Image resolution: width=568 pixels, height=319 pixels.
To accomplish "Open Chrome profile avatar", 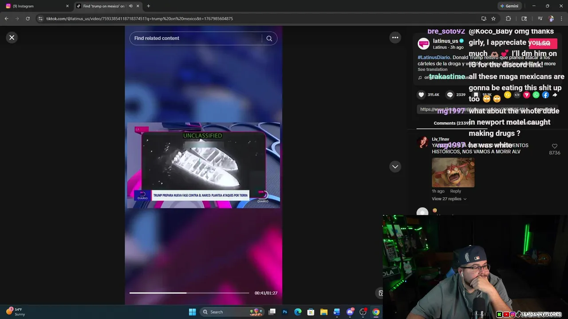I will point(551,19).
